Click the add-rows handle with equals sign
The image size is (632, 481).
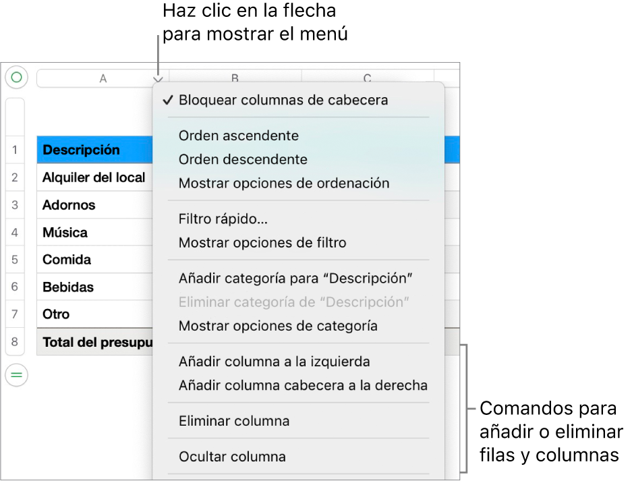17,375
